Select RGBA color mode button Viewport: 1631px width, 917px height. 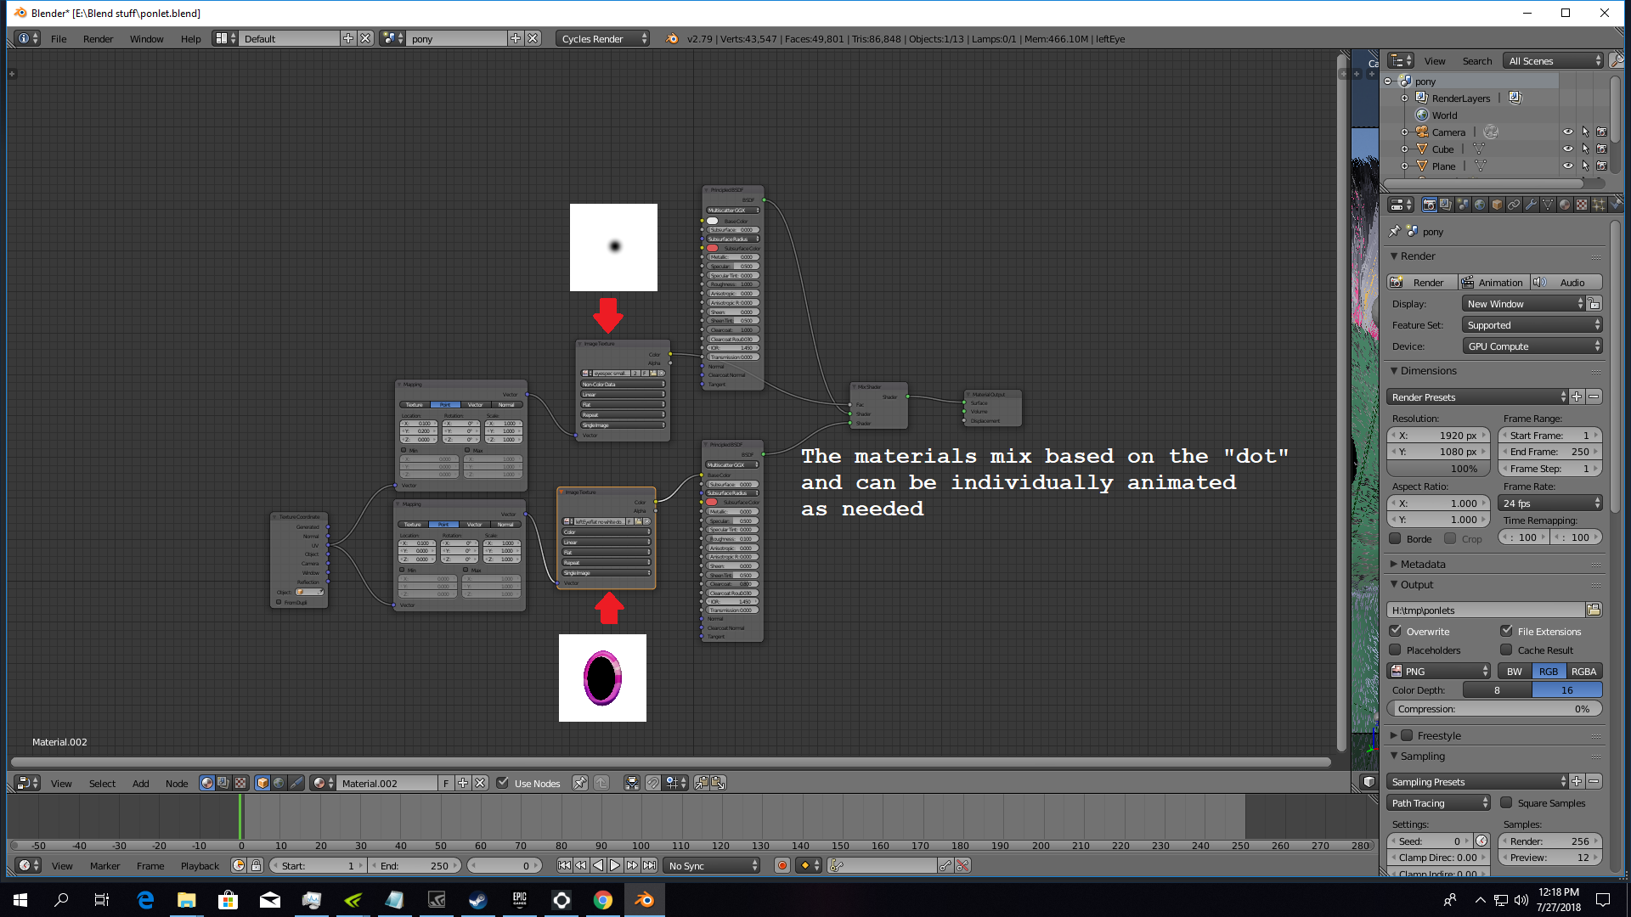(x=1583, y=671)
